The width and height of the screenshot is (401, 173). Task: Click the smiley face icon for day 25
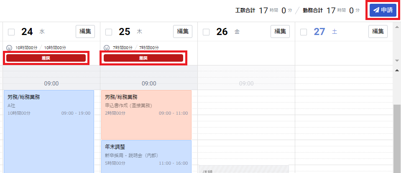107,48
